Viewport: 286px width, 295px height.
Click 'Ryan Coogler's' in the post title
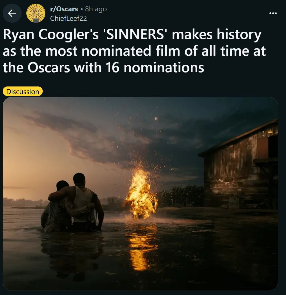pos(51,35)
